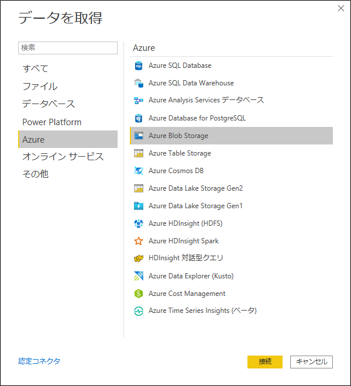
Task: Select Azure HDInsight Spark text
Action: [184, 241]
